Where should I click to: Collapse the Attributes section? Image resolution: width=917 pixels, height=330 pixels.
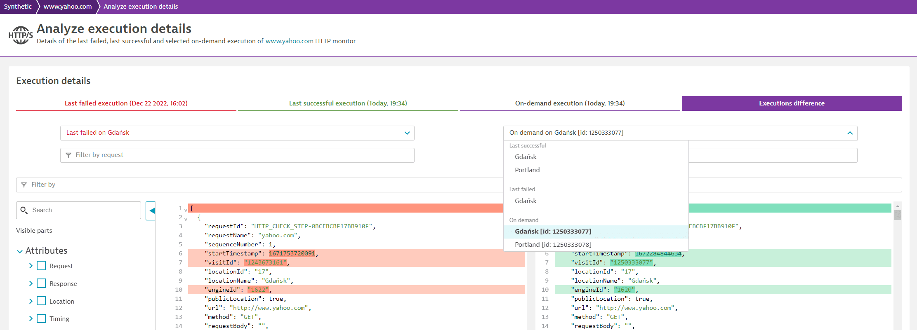click(19, 251)
